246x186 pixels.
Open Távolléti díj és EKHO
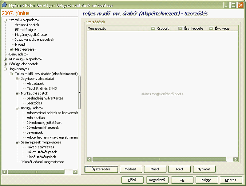tap(42, 89)
